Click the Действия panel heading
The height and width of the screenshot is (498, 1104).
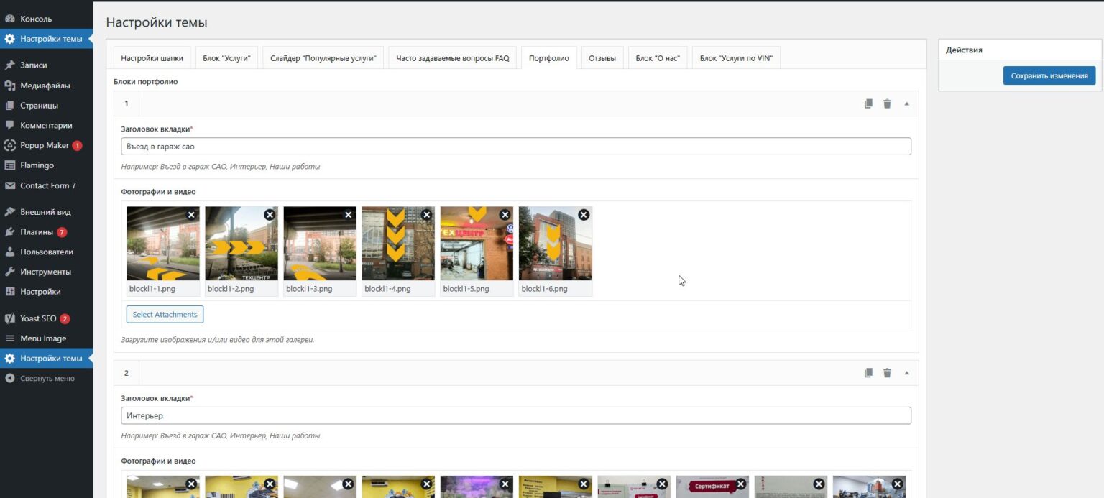coord(964,50)
